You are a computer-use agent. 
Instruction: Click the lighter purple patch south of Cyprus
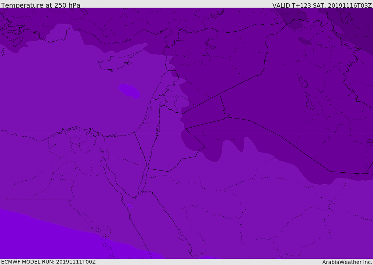129,91
